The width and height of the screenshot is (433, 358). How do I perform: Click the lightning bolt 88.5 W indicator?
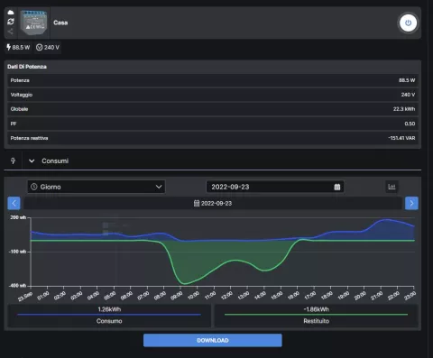18,48
